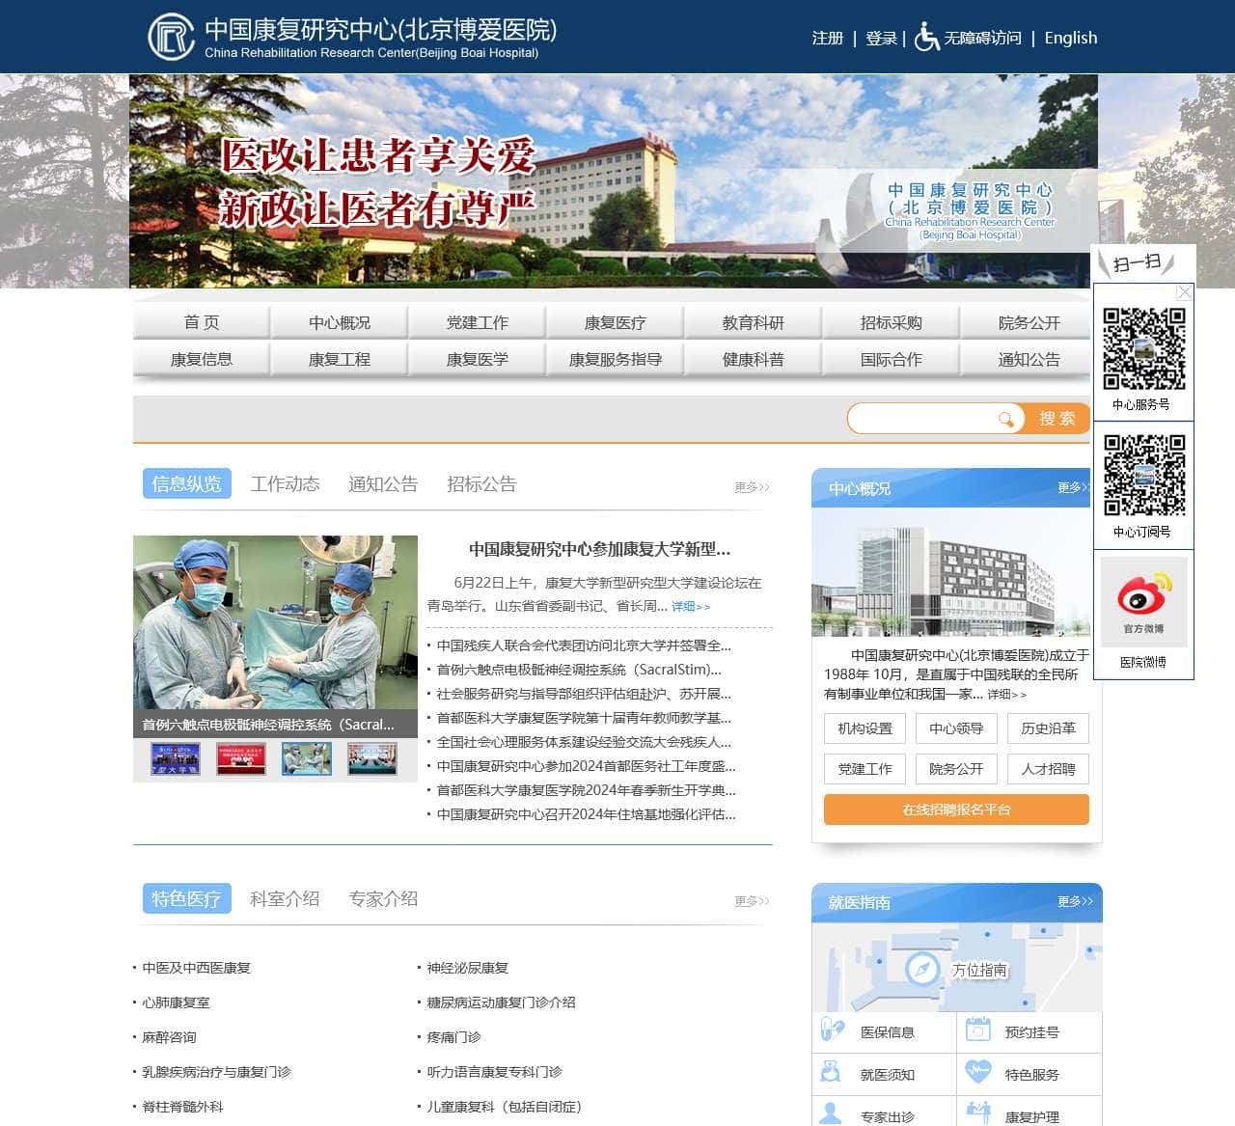This screenshot has height=1126, width=1235.
Task: Select the 医保信息 pill icon
Action: pyautogui.click(x=831, y=1031)
